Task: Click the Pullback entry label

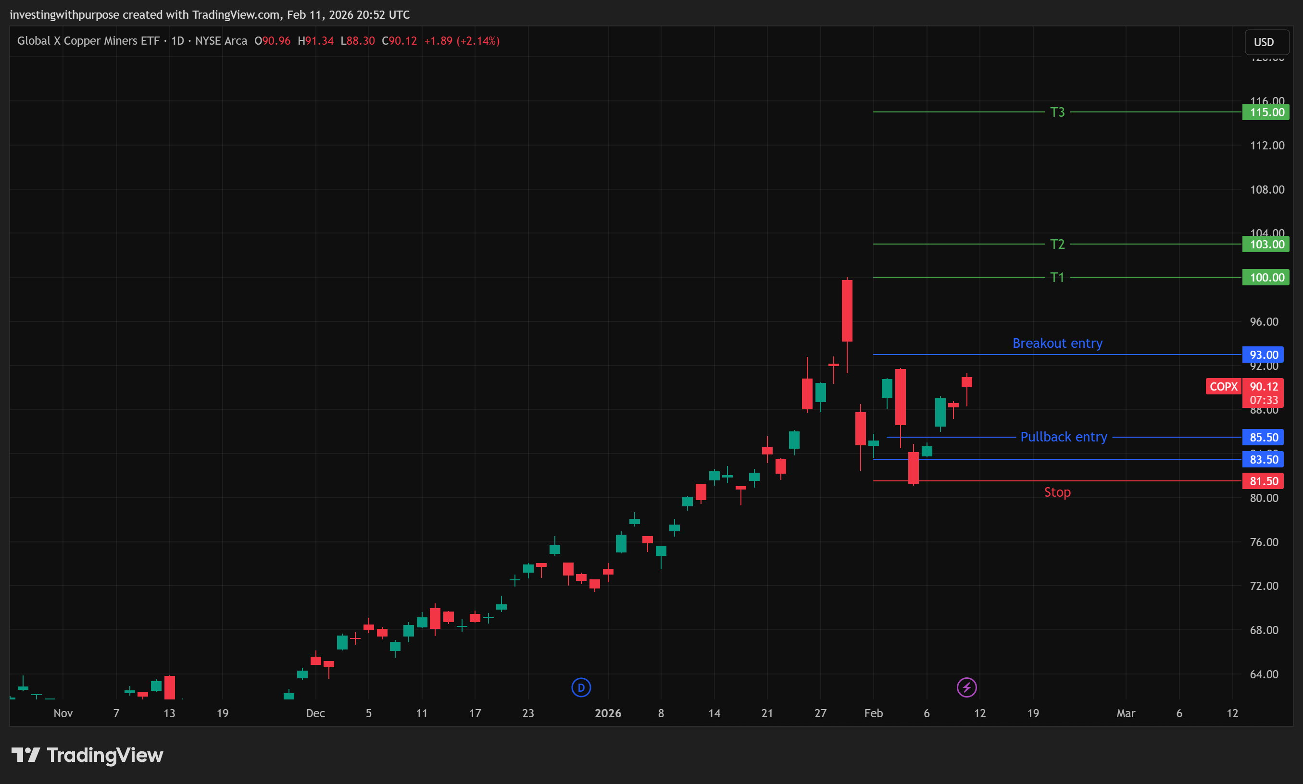Action: 1063,437
